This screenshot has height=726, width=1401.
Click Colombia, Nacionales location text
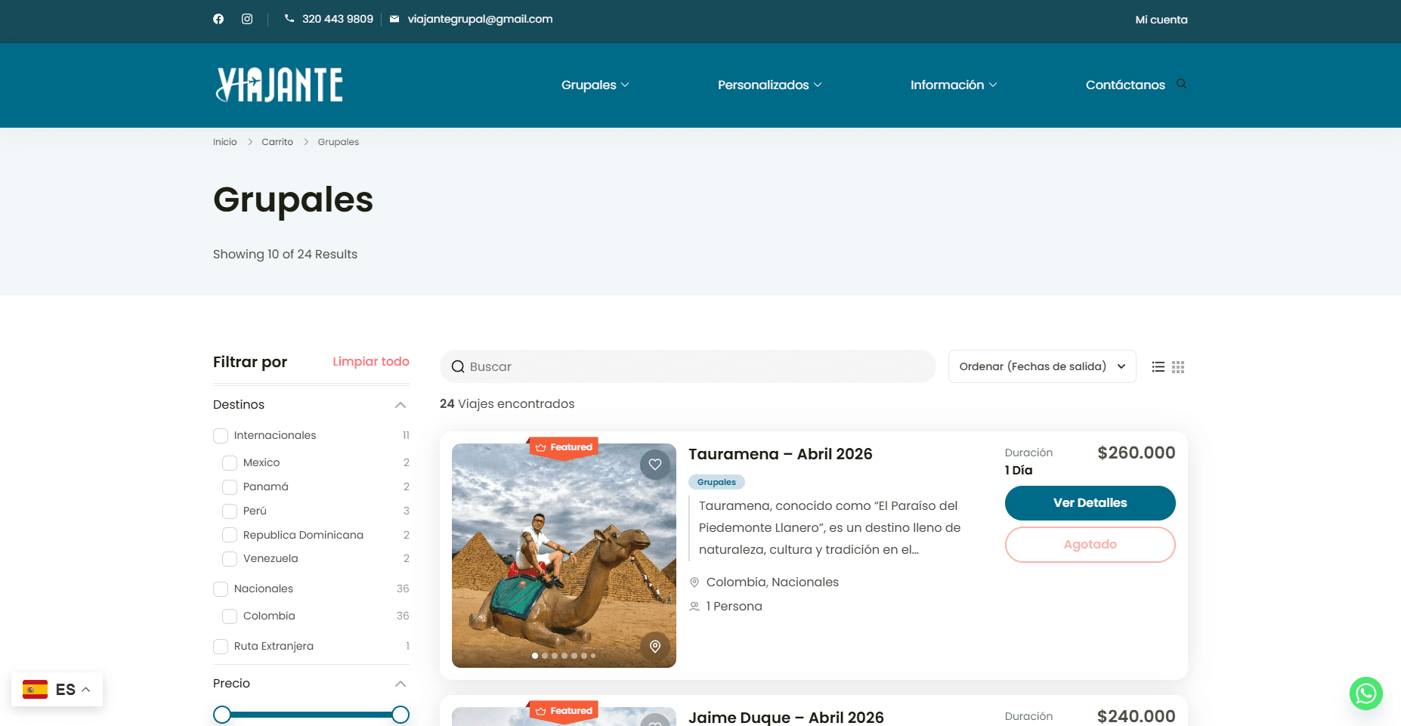(x=772, y=582)
